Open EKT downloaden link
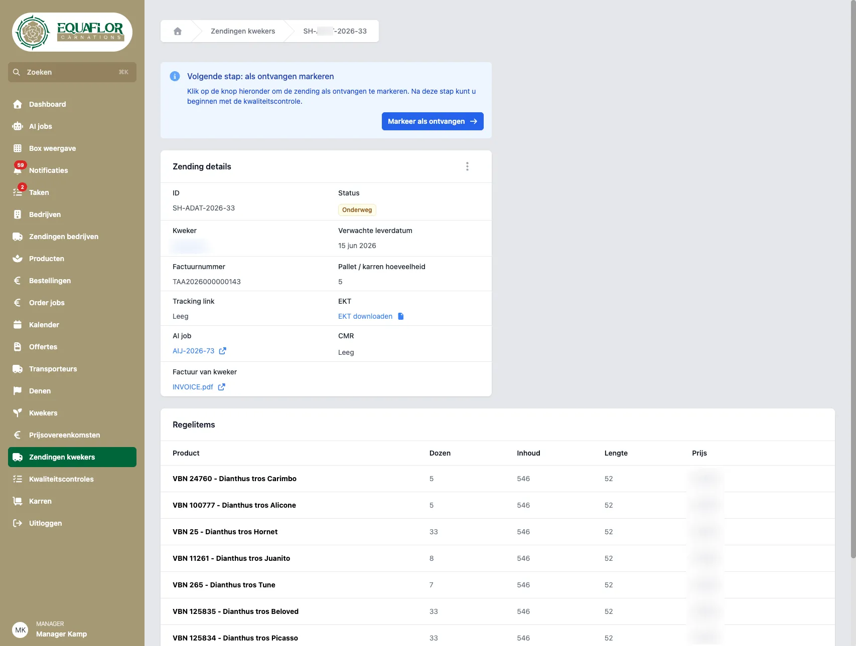Image resolution: width=856 pixels, height=646 pixels. pos(365,316)
